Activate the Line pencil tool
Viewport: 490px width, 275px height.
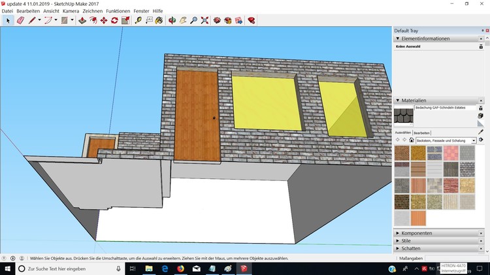[x=32, y=21]
